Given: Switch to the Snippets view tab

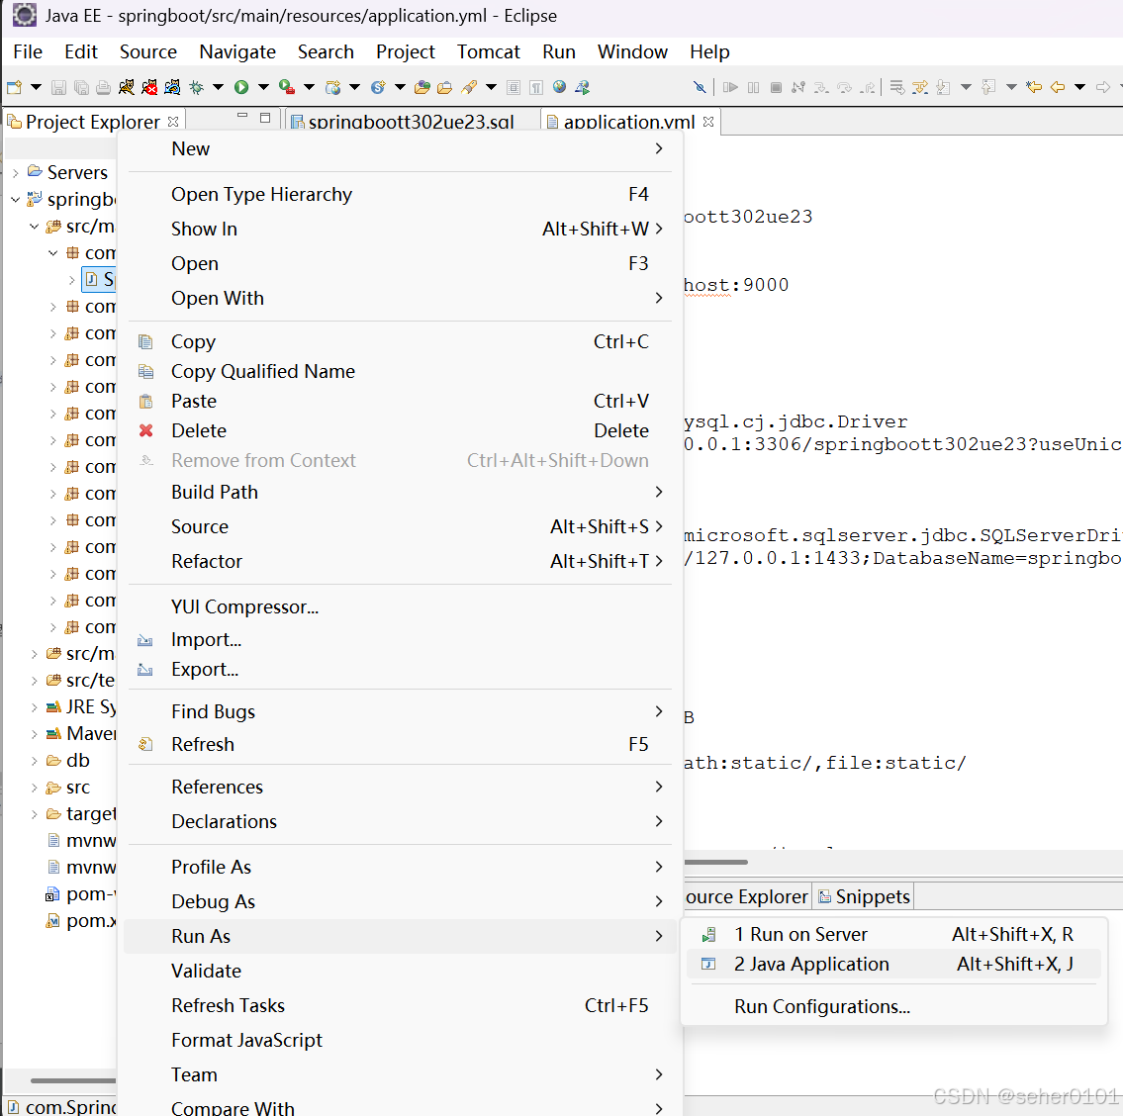Looking at the screenshot, I should point(872,896).
